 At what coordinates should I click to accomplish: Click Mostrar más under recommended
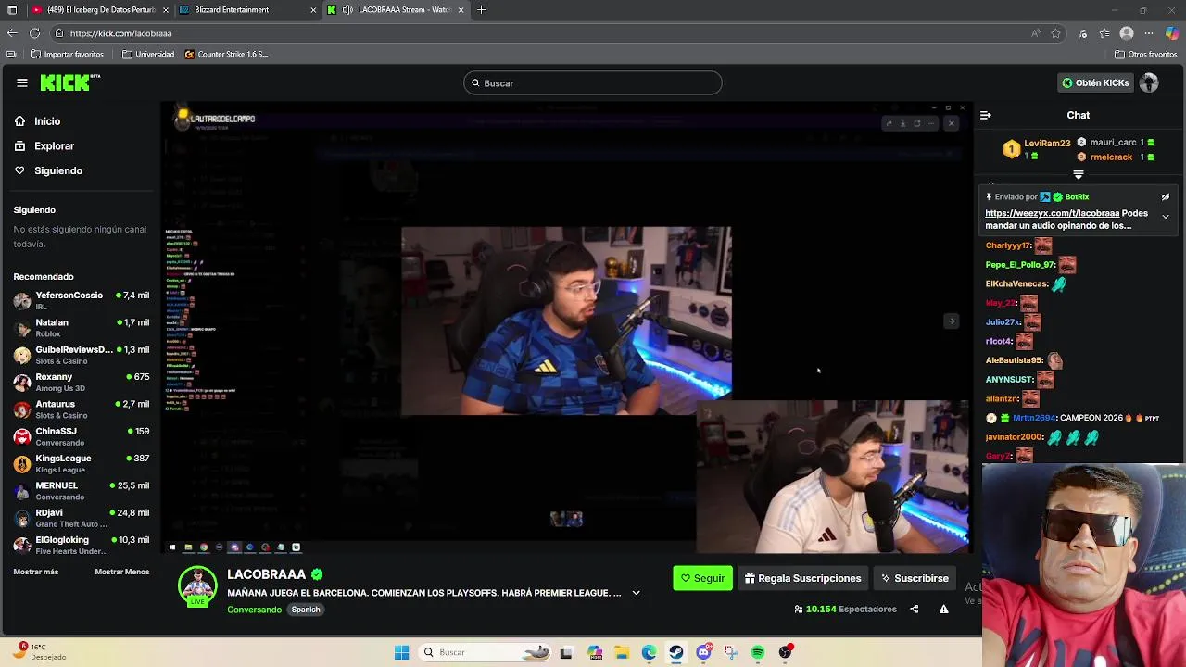[x=36, y=572]
